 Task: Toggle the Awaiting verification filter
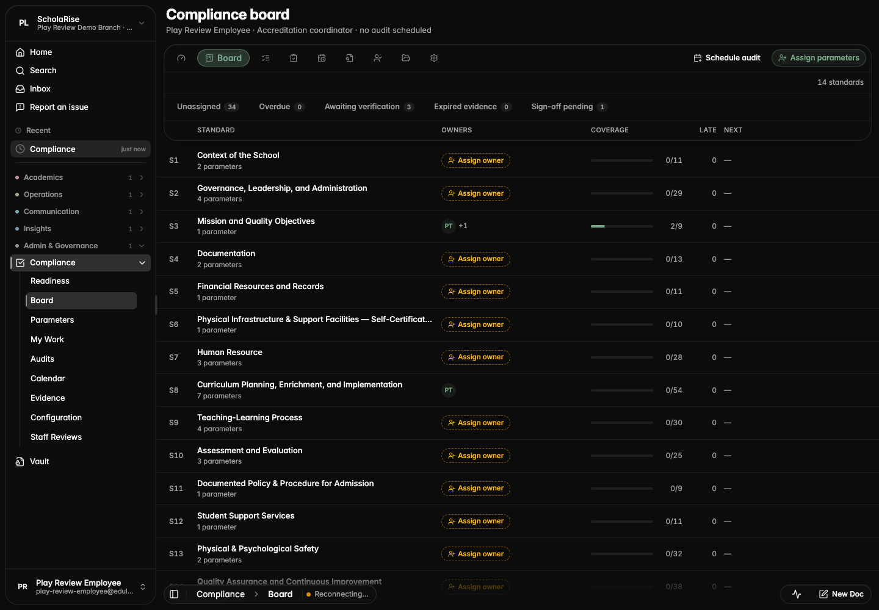369,107
